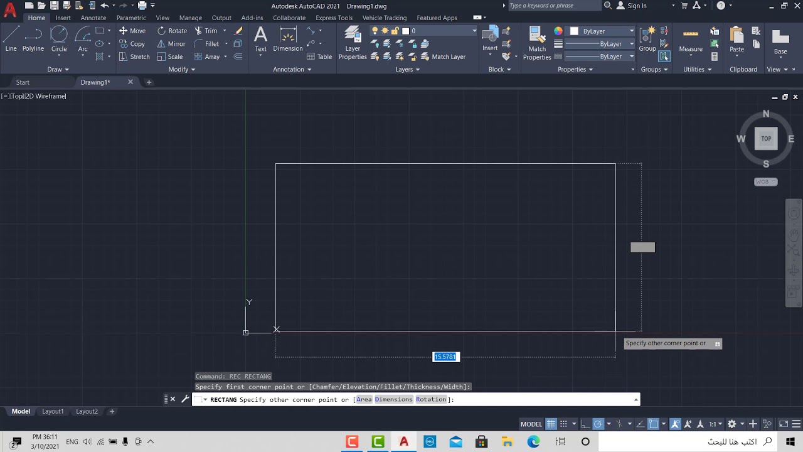Switch to the Layout1 tab
This screenshot has height=452, width=803.
53,411
